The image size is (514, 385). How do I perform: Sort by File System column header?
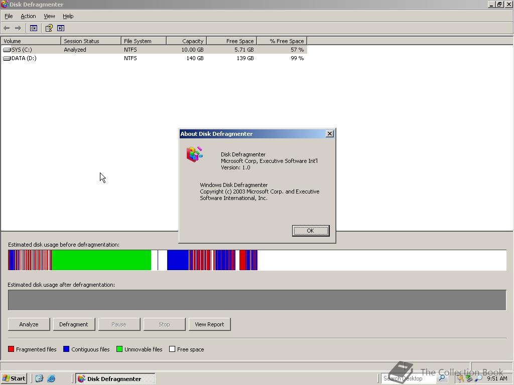point(144,41)
